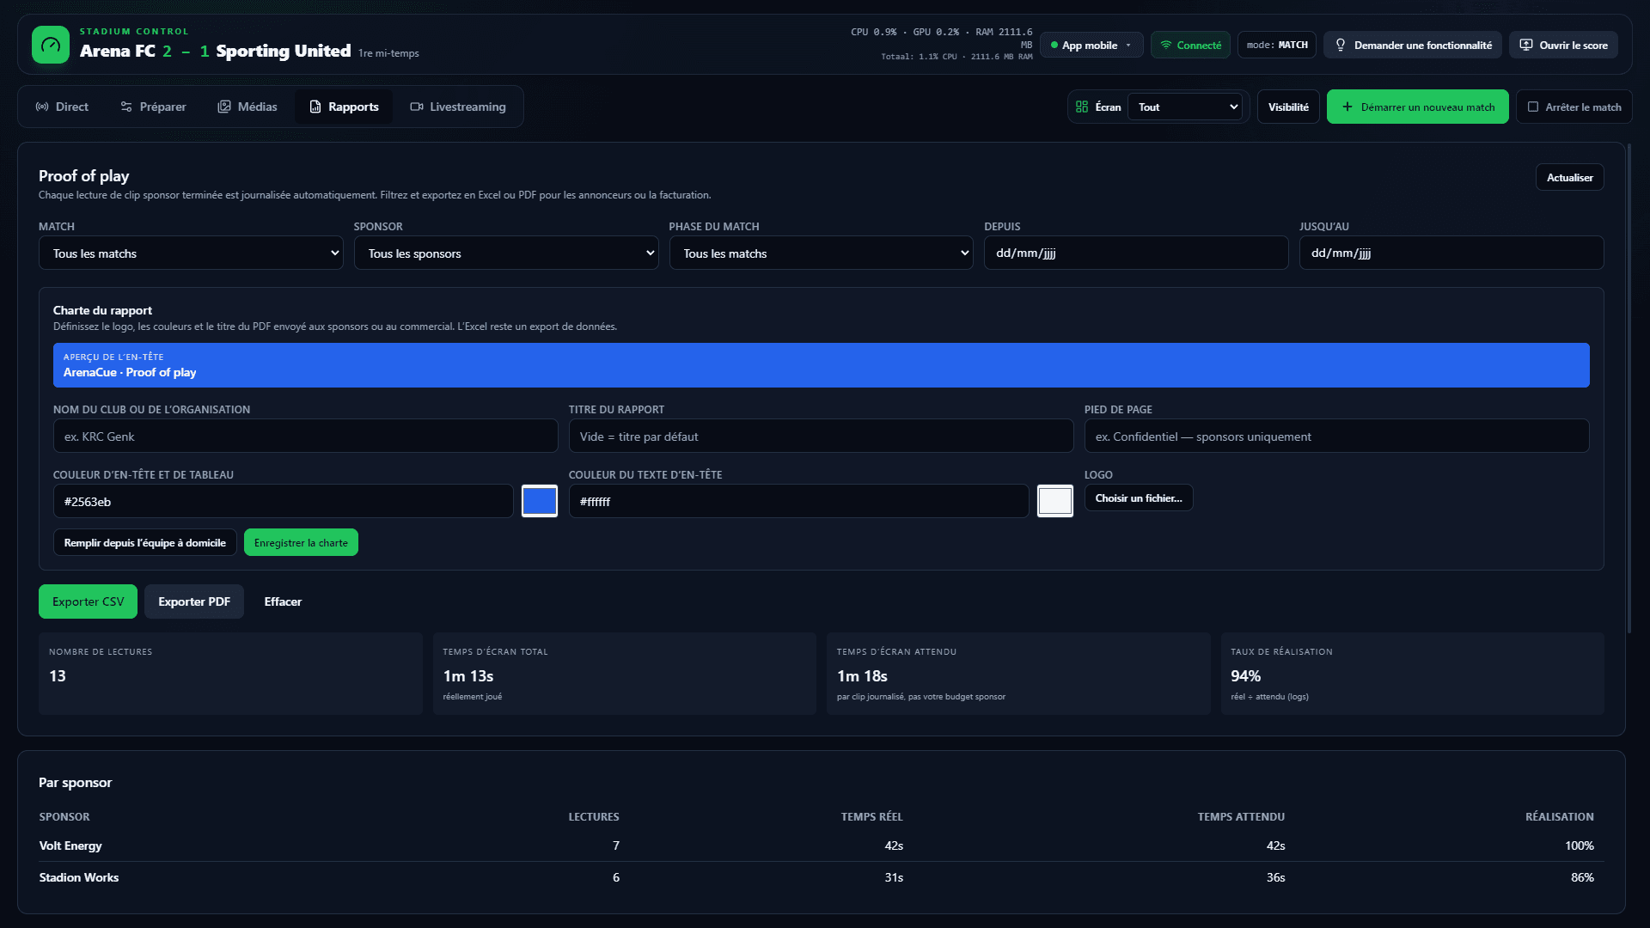Click the image icon on Médias tab
The width and height of the screenshot is (1650, 928).
coord(224,107)
